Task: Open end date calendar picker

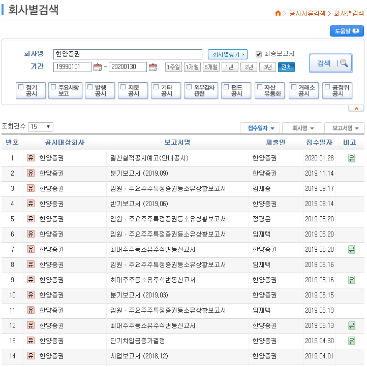Action: click(x=153, y=68)
